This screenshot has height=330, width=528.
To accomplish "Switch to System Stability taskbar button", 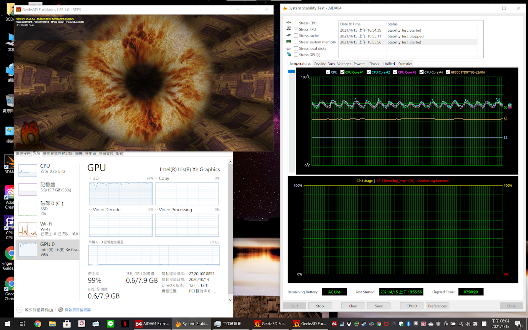I will (x=192, y=324).
